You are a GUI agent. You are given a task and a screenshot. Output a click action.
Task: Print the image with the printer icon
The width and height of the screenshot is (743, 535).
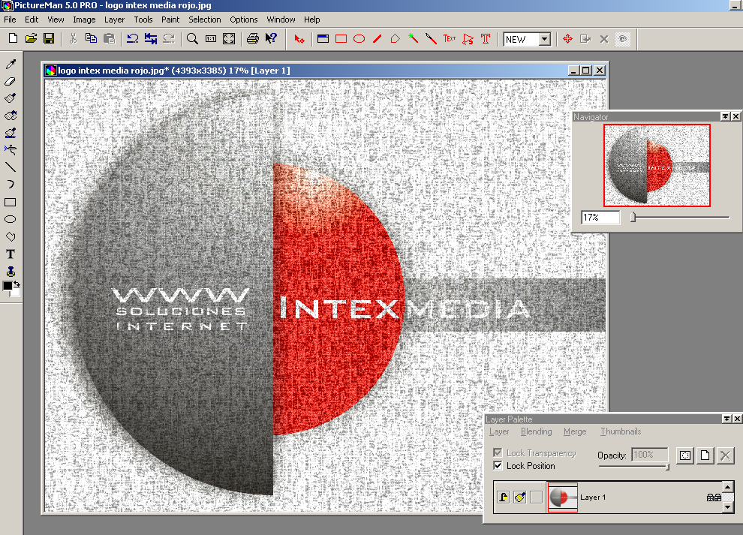[x=253, y=39]
